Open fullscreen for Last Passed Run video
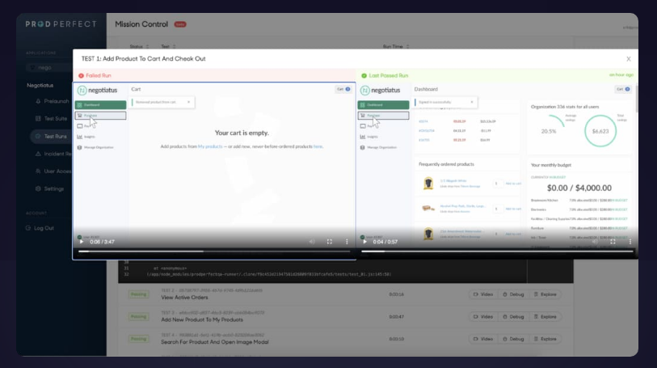Viewport: 657px width, 368px height. [x=613, y=242]
